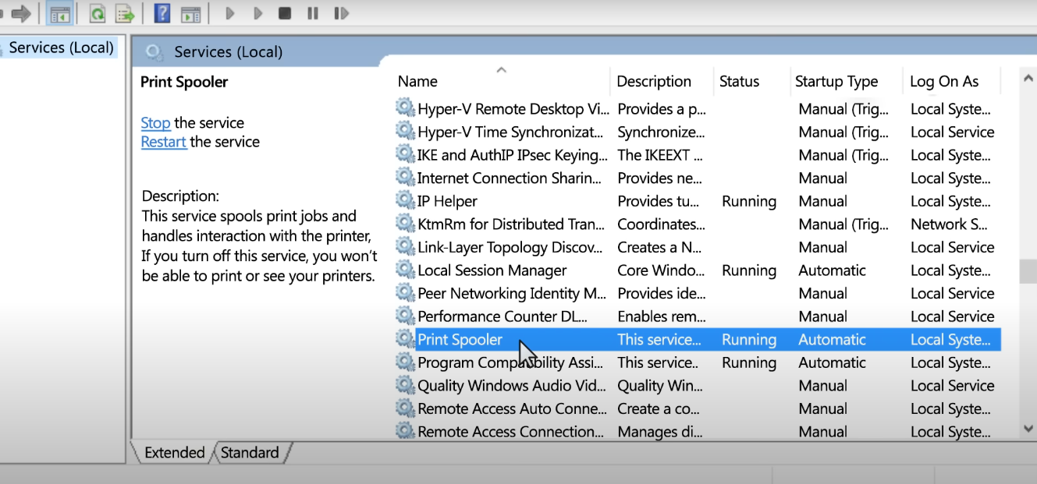Open Help with the question mark icon
1037x484 pixels.
(x=162, y=13)
